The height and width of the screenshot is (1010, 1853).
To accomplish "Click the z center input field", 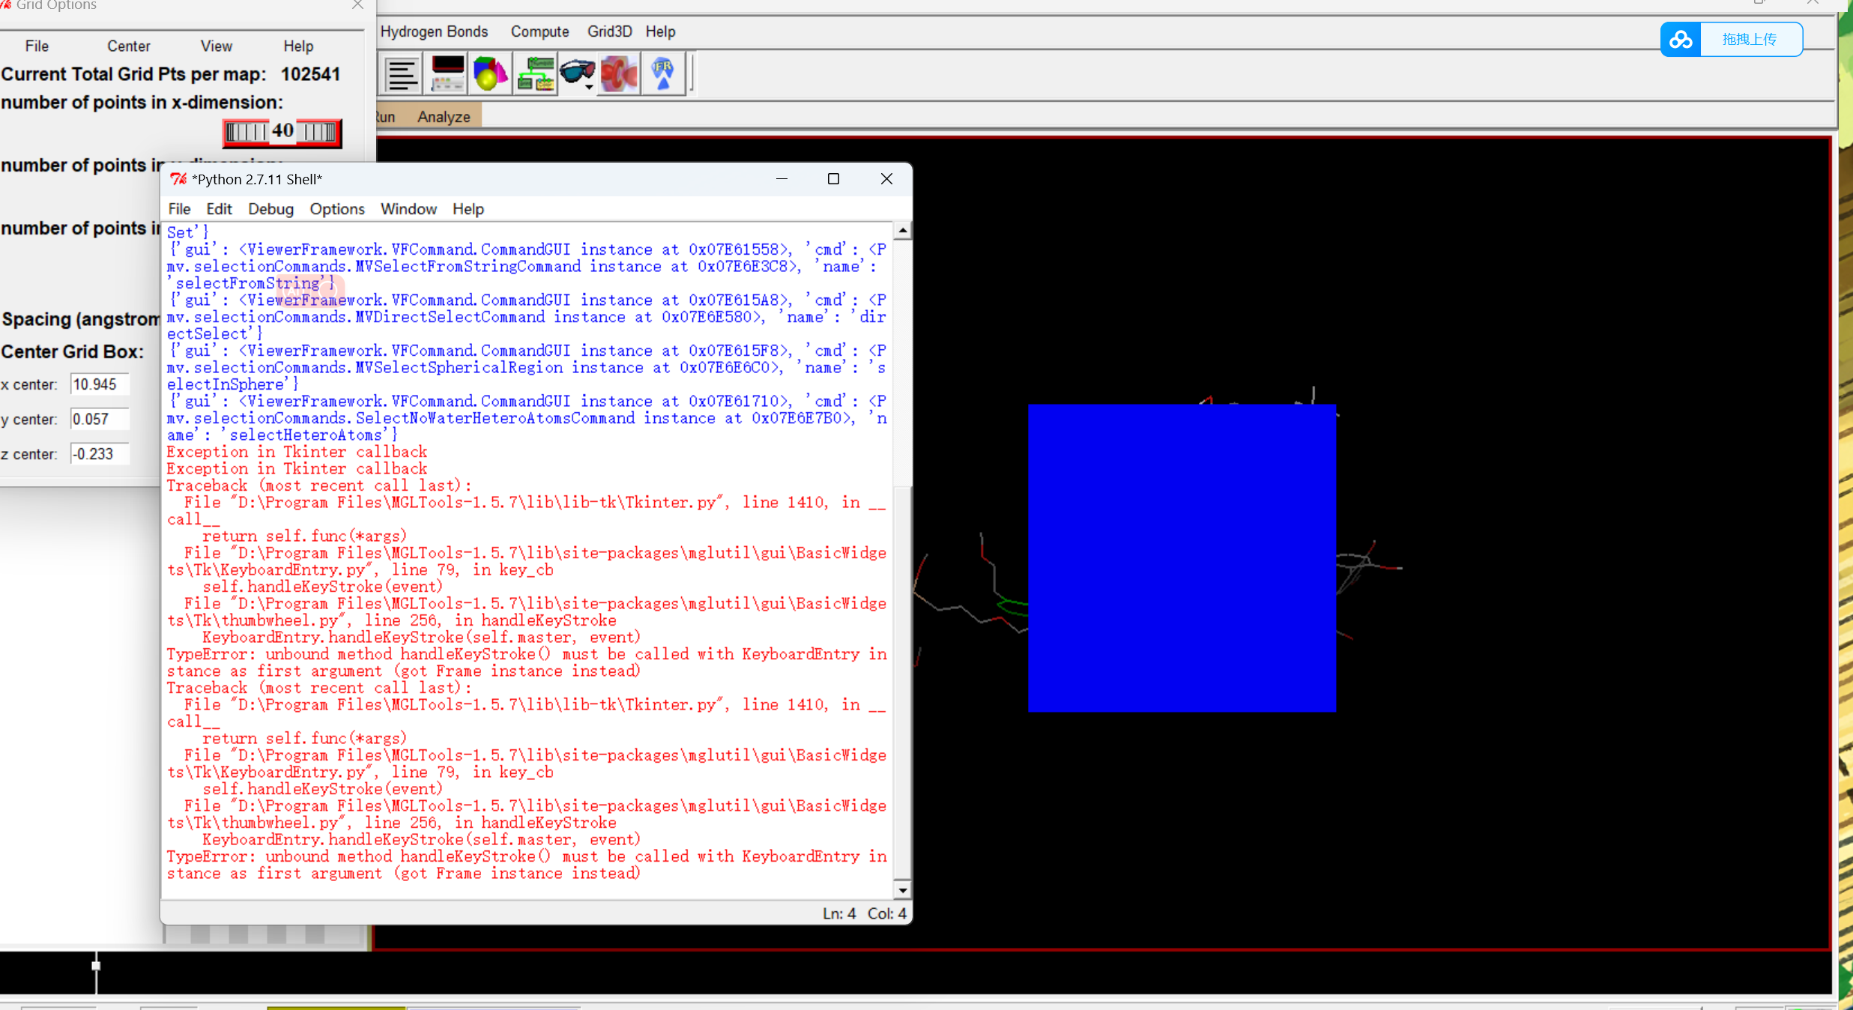I will tap(100, 454).
